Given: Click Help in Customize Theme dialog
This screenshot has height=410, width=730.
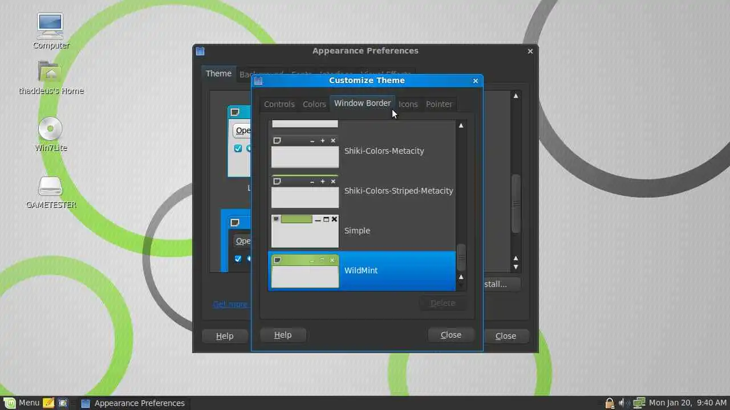Looking at the screenshot, I should pyautogui.click(x=283, y=335).
